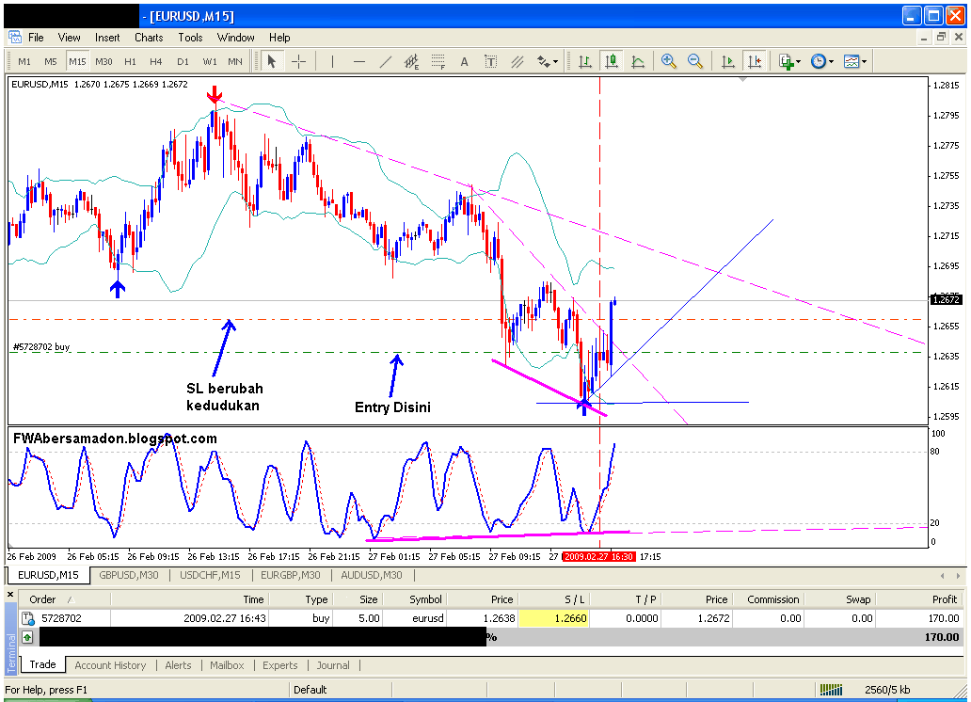The image size is (971, 702).
Task: Select stop loss value 1.2660
Action: [553, 618]
